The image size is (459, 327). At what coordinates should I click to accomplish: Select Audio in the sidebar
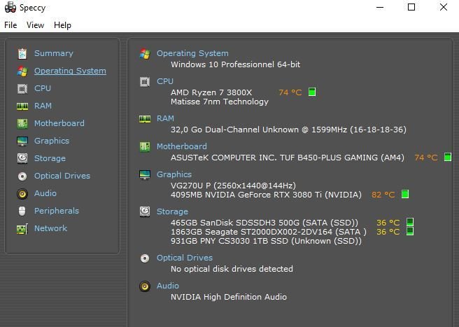click(x=45, y=193)
